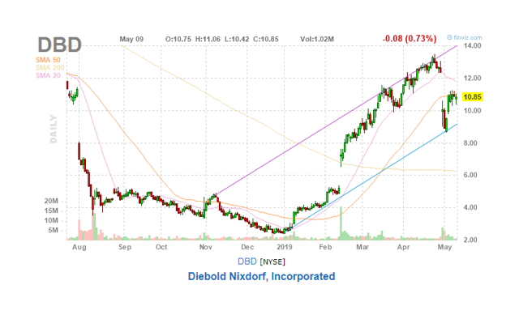Open the finviz.com source link
Screen dimensions: 519x319
(465, 38)
